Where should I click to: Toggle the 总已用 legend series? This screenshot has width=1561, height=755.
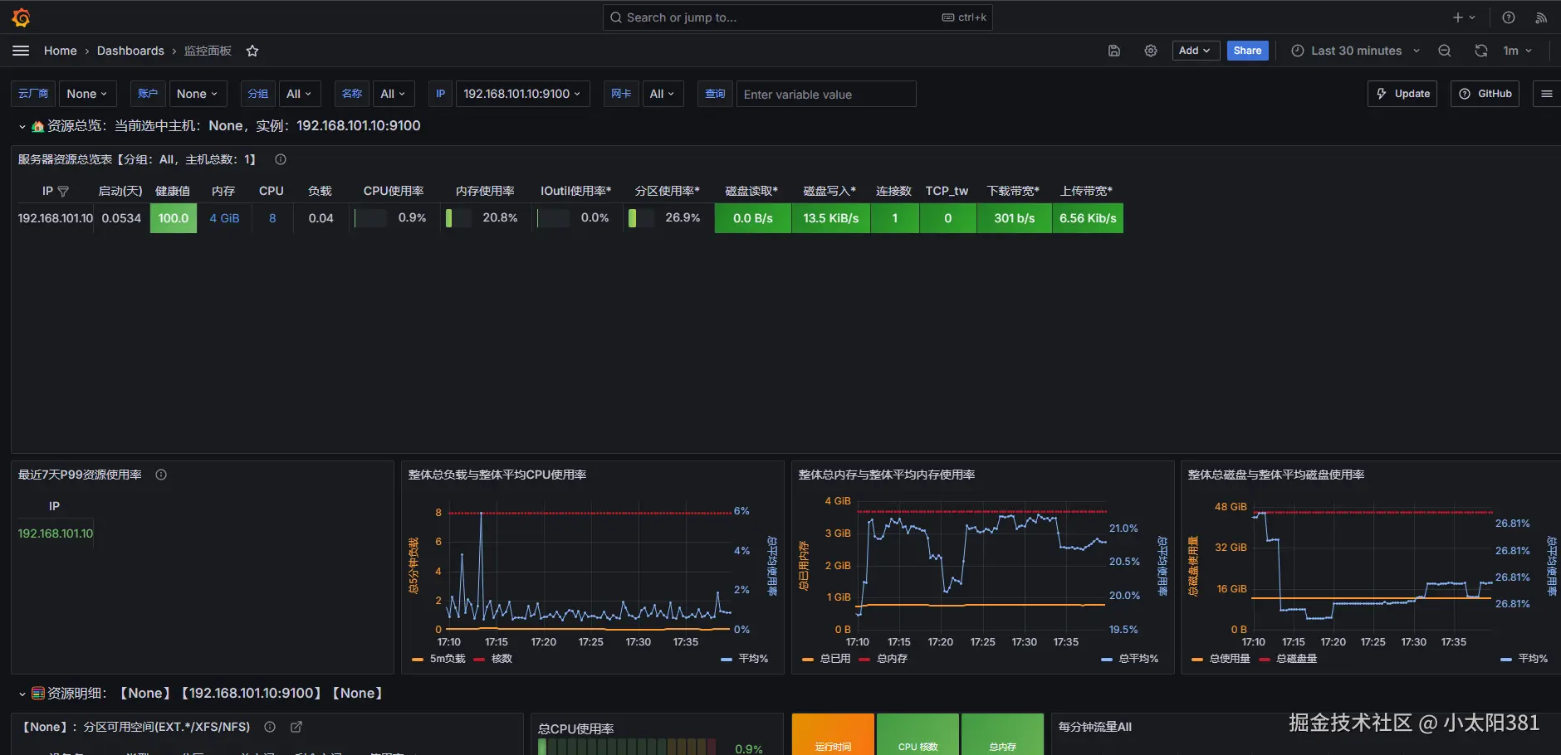click(834, 659)
